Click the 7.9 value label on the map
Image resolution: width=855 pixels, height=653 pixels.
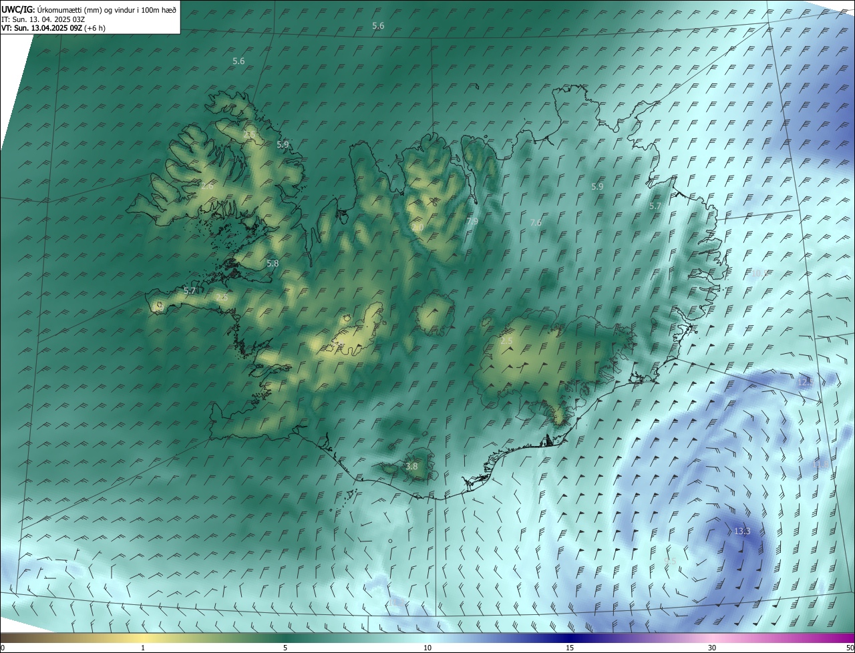tap(472, 221)
